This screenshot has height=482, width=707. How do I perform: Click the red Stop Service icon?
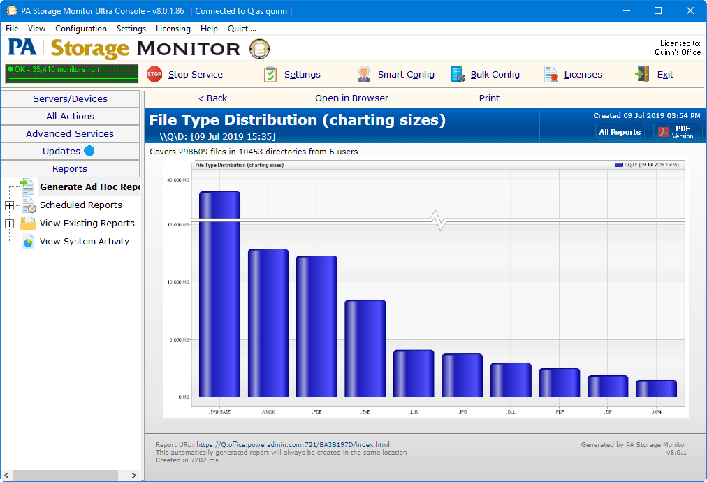(x=154, y=74)
